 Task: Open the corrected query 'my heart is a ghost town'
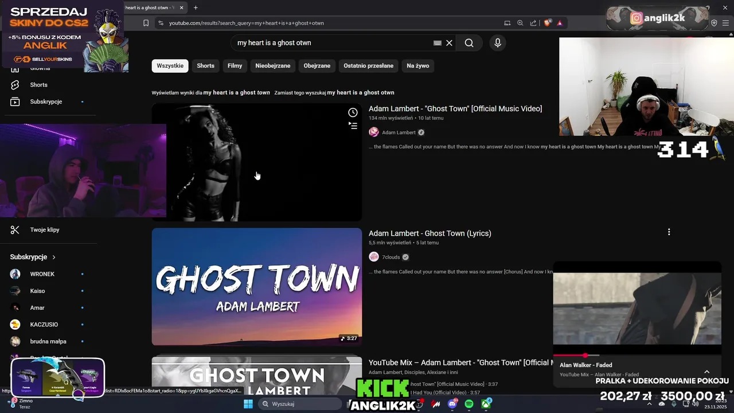[x=236, y=93]
